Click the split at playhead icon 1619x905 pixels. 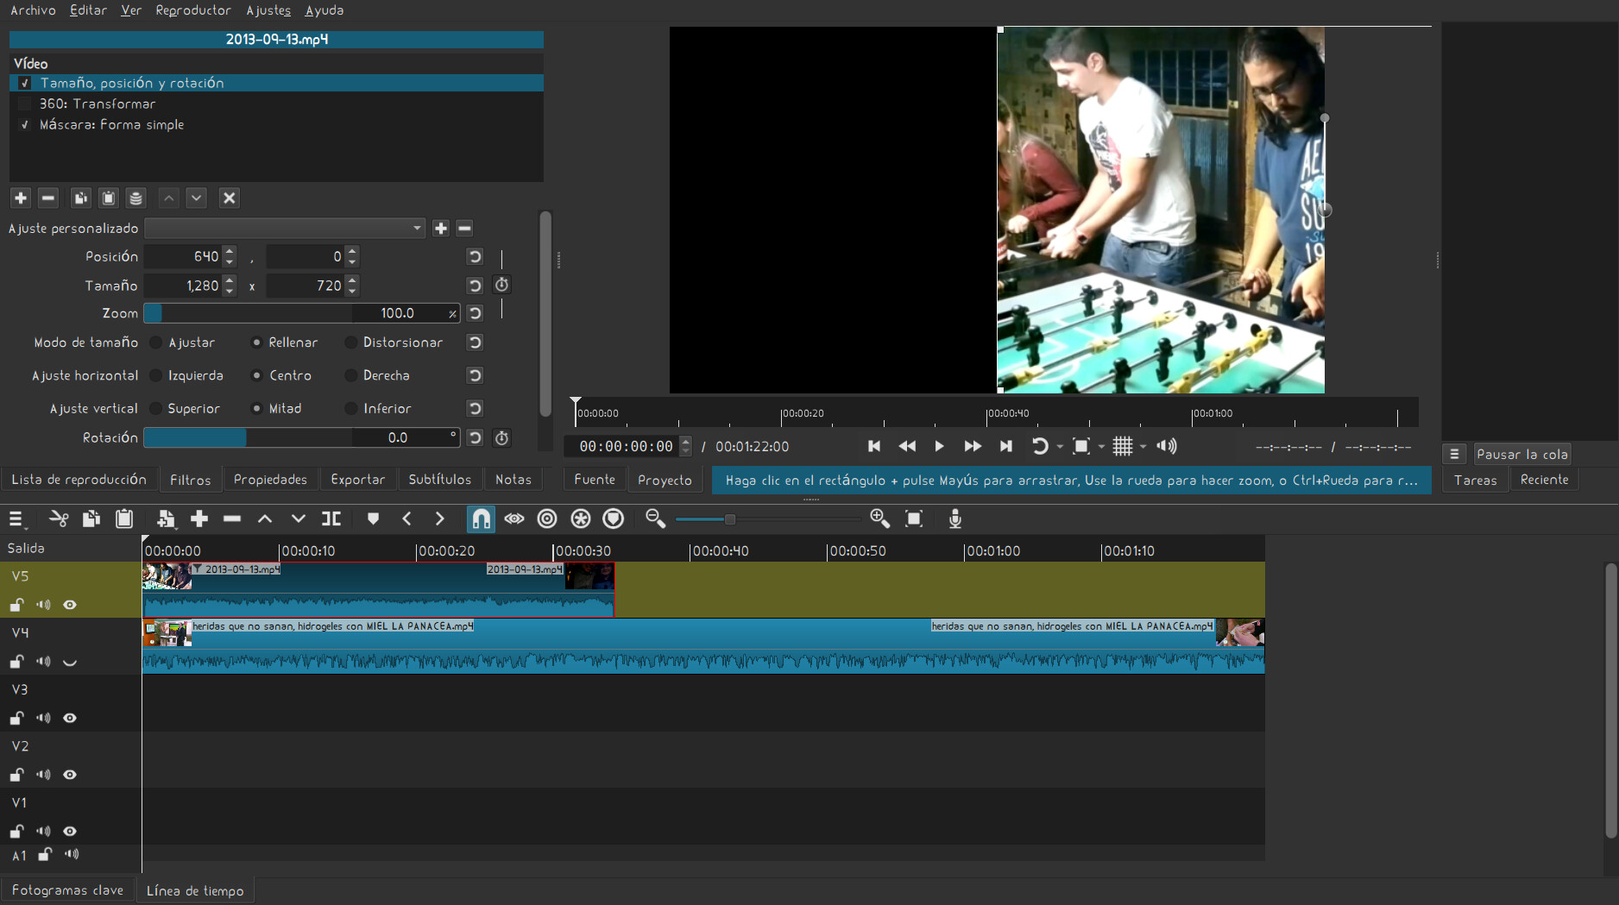[x=331, y=518]
